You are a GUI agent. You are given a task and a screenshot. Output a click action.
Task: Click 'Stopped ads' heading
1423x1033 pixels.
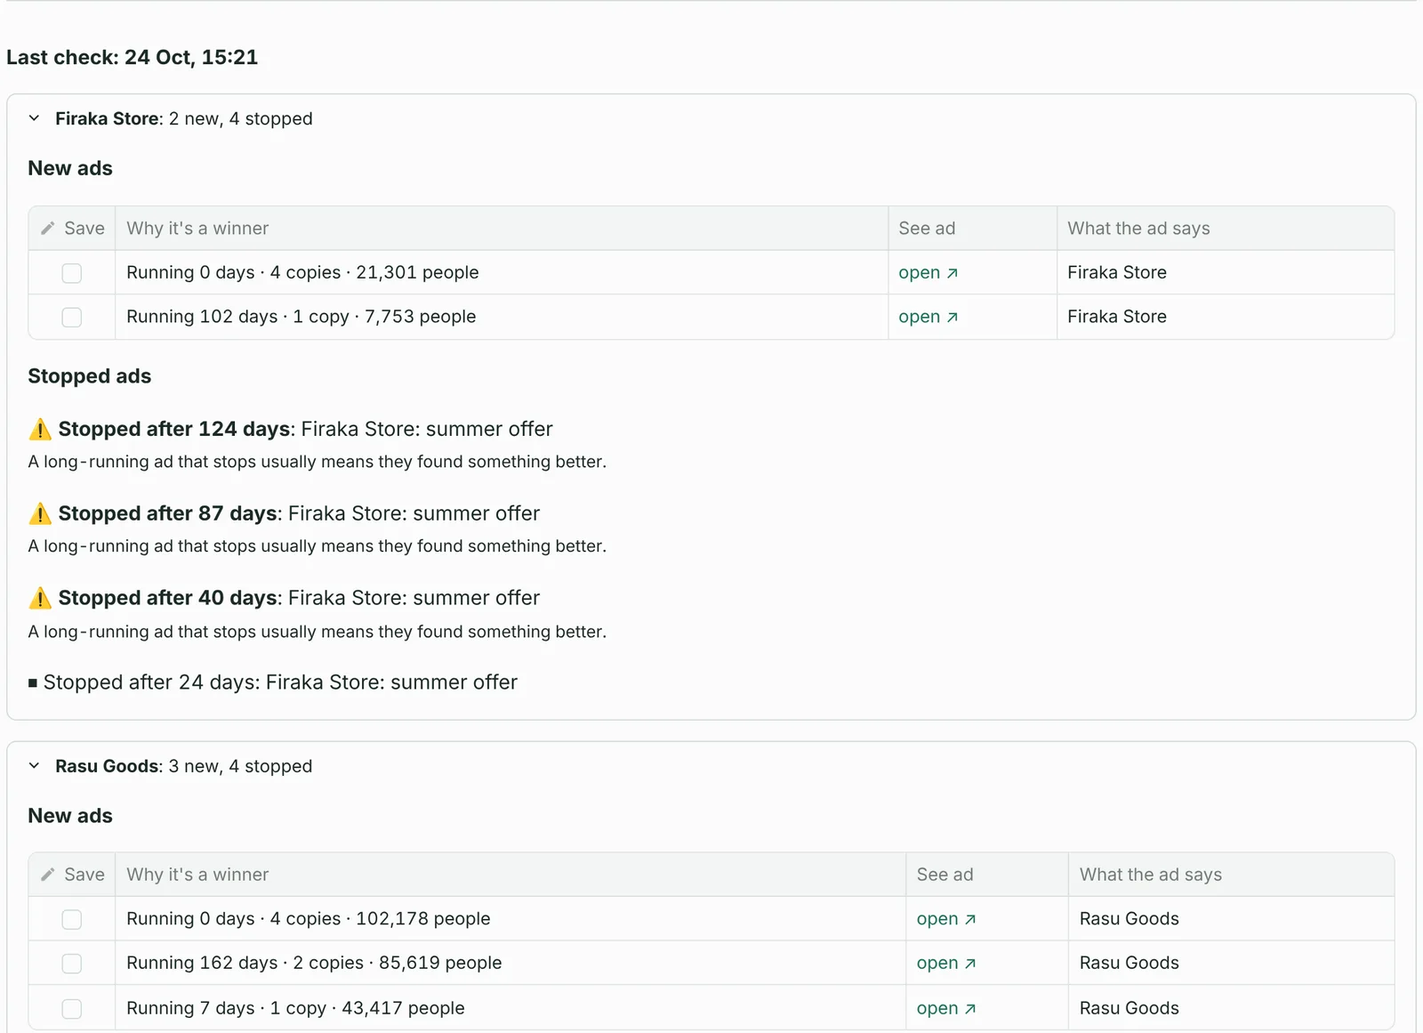[90, 376]
